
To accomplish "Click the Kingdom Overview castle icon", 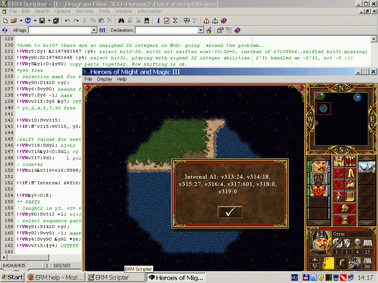I will point(339,161).
